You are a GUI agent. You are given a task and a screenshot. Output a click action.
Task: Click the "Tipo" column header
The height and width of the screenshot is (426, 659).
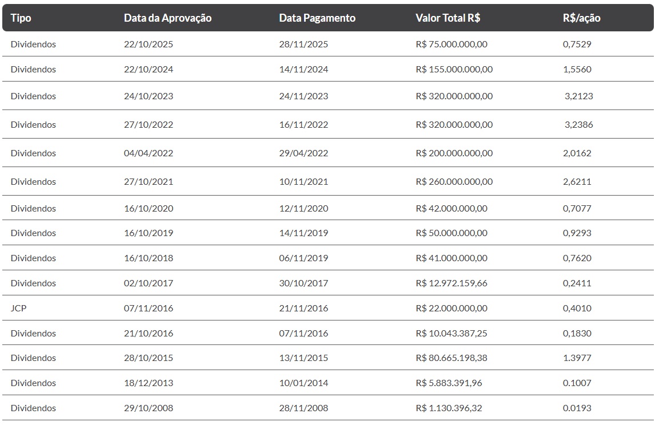(x=21, y=18)
